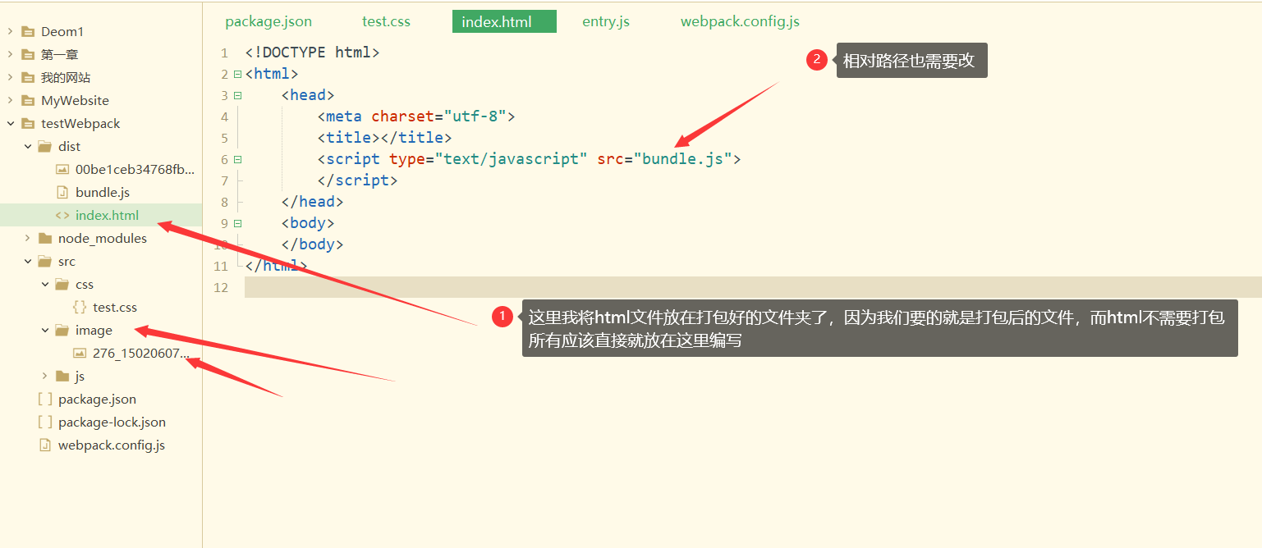Select MyWebsite project in tree

pyautogui.click(x=75, y=100)
